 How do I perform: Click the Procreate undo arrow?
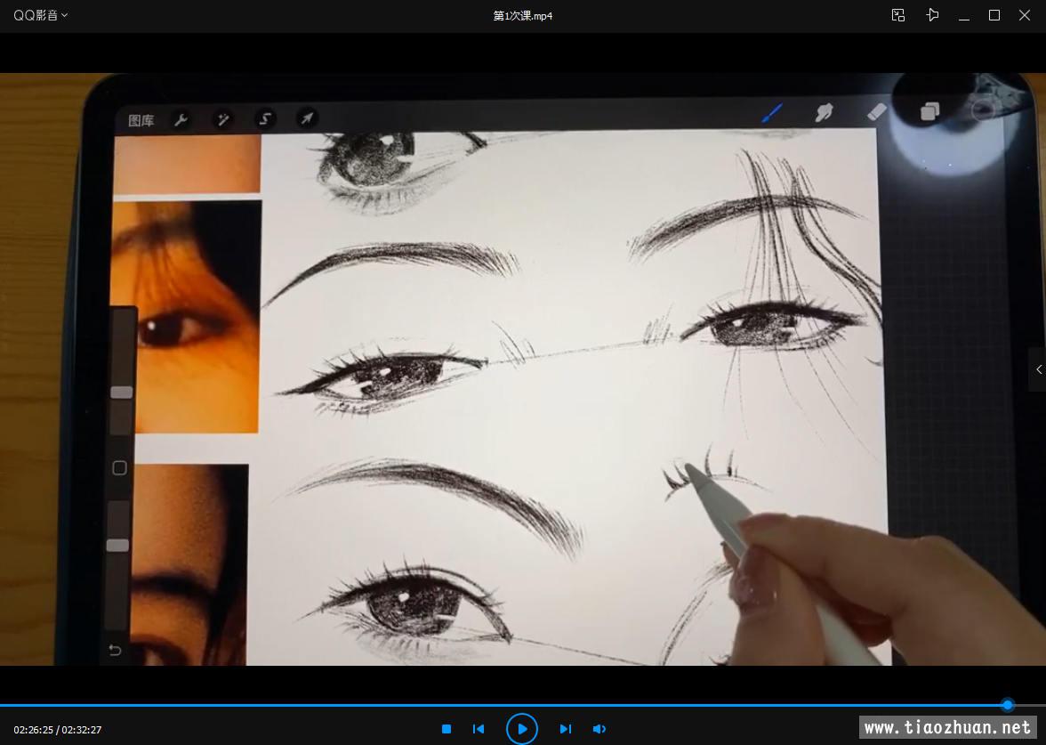coord(115,650)
